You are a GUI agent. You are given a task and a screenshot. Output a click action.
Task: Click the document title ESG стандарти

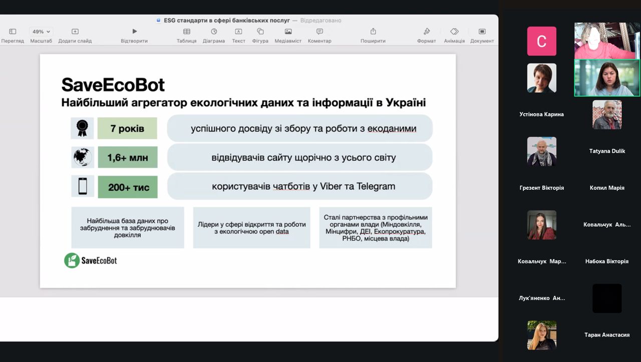click(x=227, y=21)
